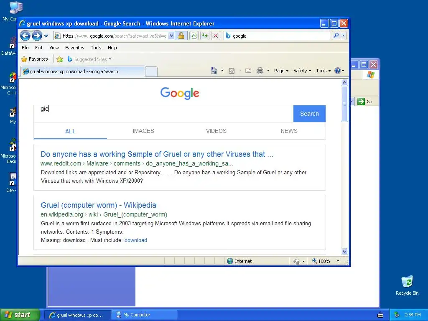The height and width of the screenshot is (321, 428).
Task: Open the Page command bar menu
Action: [281, 71]
